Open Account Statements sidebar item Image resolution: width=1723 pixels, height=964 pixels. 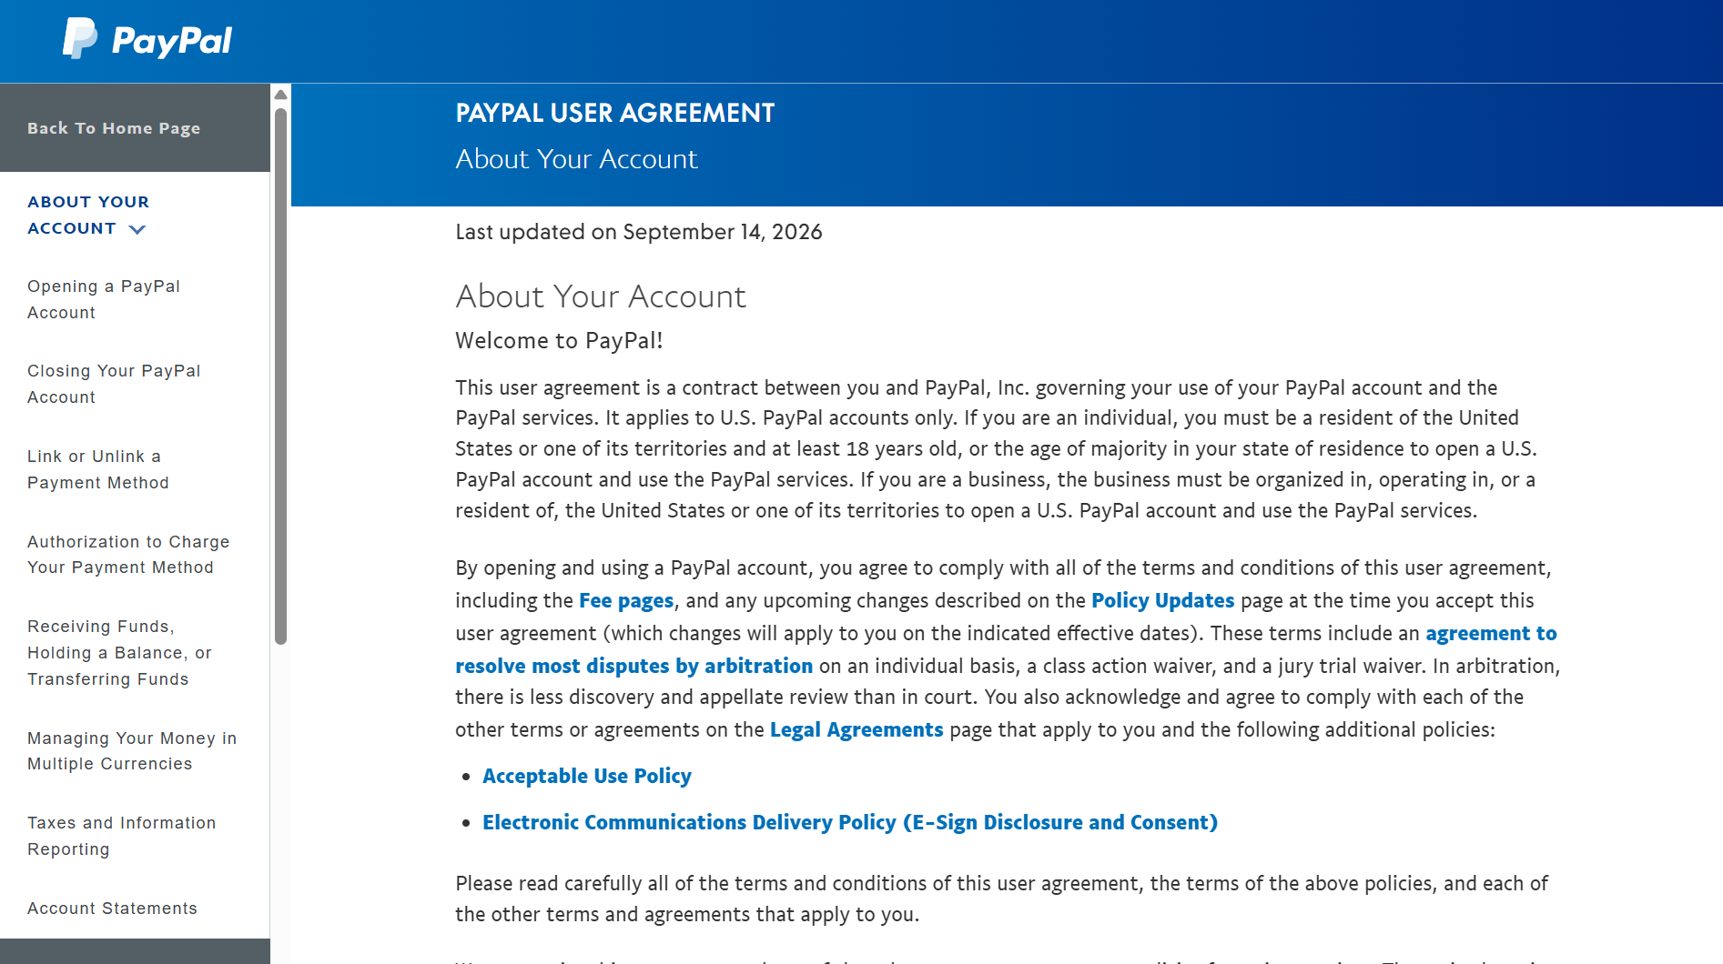click(112, 909)
